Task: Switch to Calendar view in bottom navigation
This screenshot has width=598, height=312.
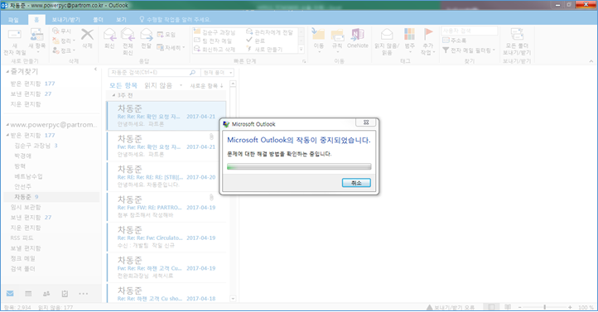Action: coord(28,294)
